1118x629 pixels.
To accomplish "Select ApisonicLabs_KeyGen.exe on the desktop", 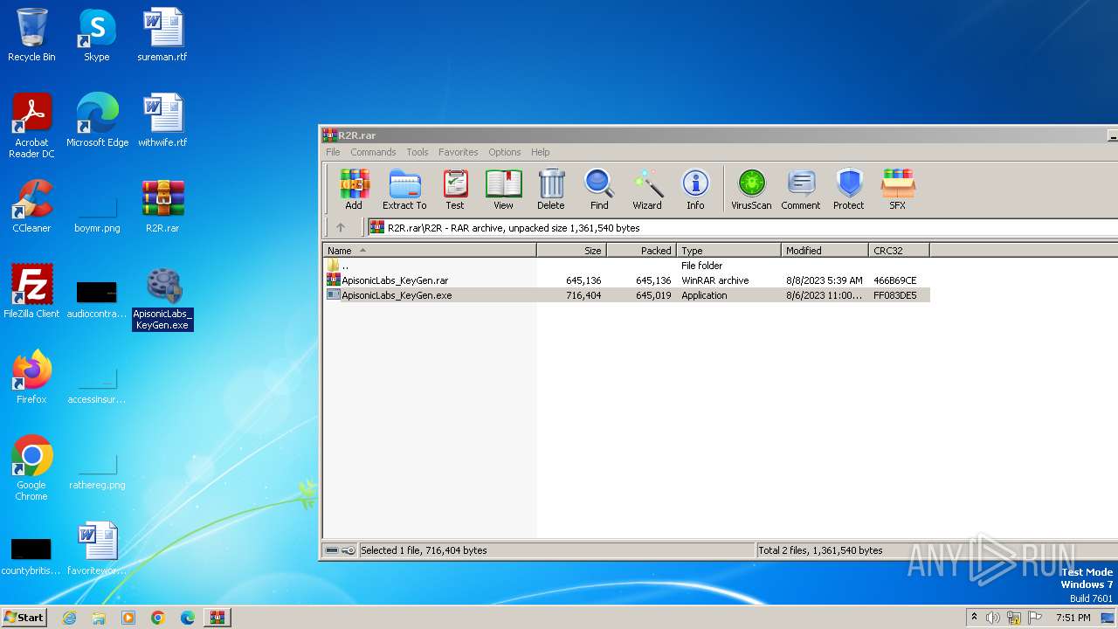I will tap(162, 298).
